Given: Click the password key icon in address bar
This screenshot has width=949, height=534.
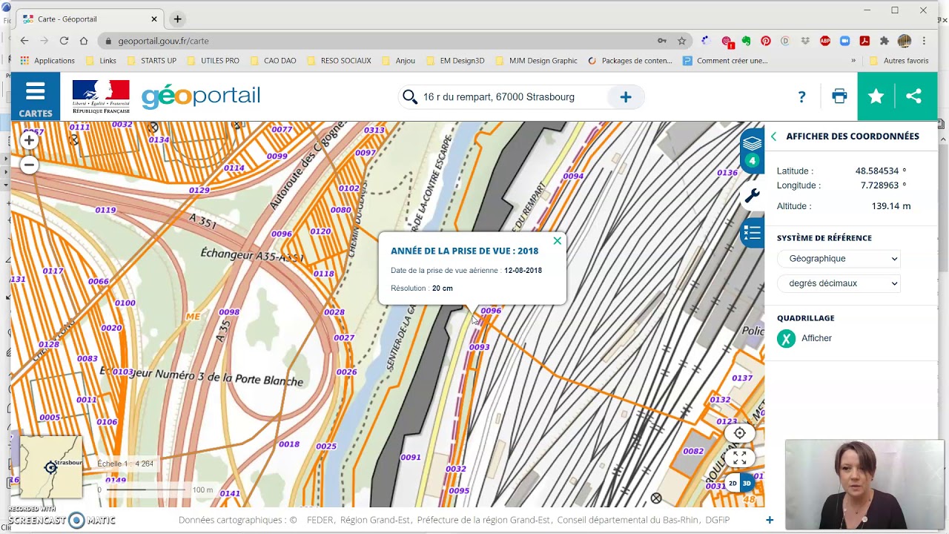Looking at the screenshot, I should pos(662,41).
